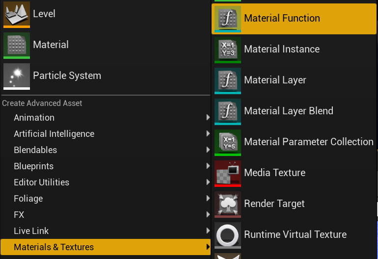Click the highlighted Materials & Textures entry
The width and height of the screenshot is (378, 259).
pyautogui.click(x=106, y=247)
